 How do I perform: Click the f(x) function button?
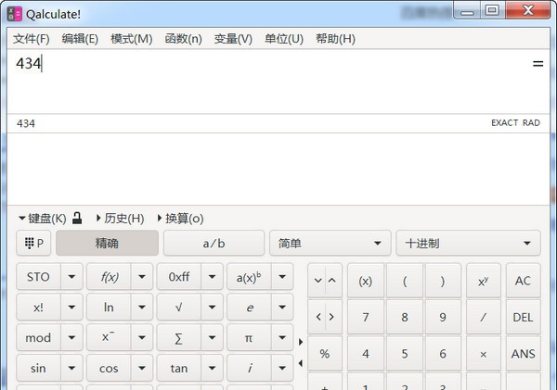pyautogui.click(x=109, y=277)
